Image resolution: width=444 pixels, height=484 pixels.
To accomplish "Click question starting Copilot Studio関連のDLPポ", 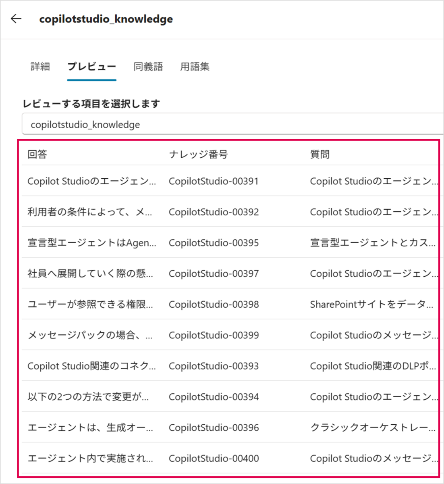I will pyautogui.click(x=373, y=366).
